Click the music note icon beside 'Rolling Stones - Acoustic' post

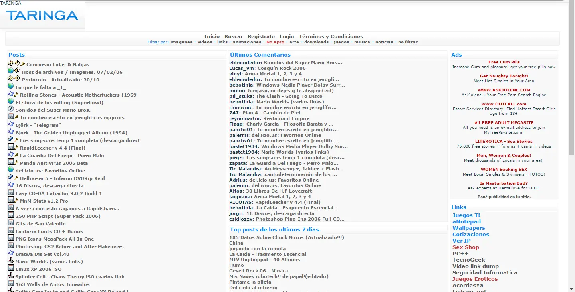coord(11,94)
